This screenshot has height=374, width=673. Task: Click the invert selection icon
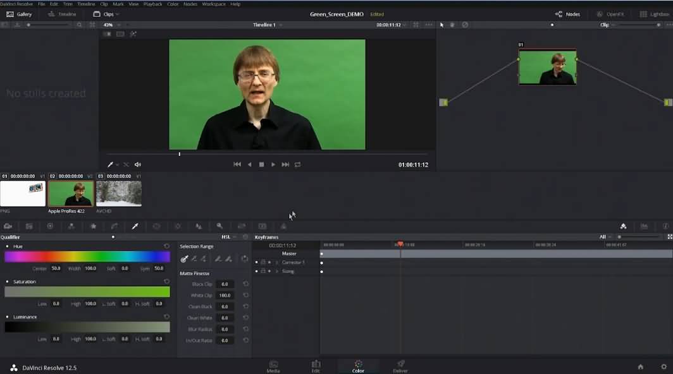pyautogui.click(x=245, y=258)
